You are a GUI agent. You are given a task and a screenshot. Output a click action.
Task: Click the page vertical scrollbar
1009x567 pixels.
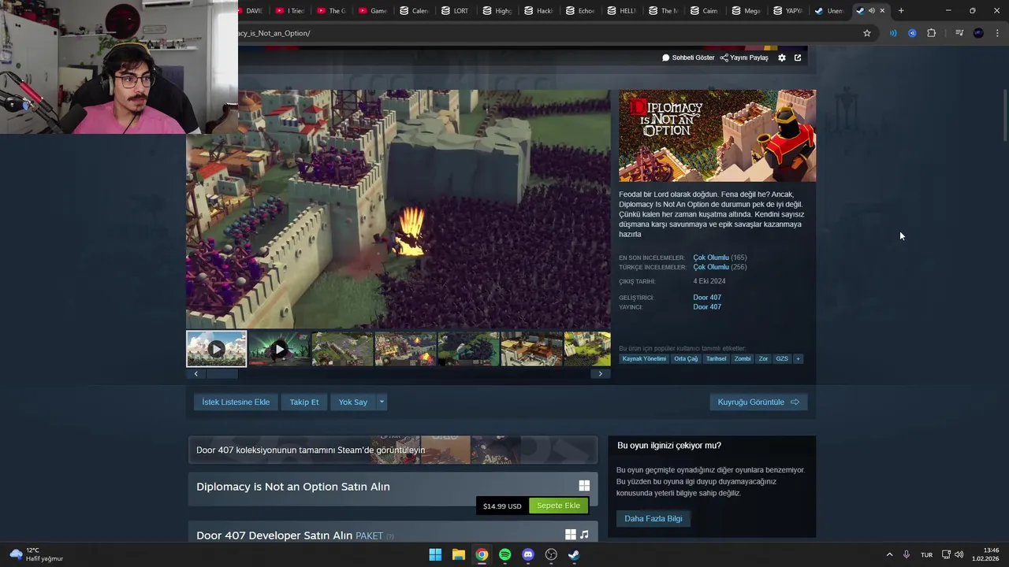point(1004,116)
